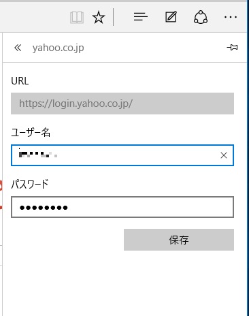
Task: Focus the ユーザー名 text box
Action: point(122,155)
